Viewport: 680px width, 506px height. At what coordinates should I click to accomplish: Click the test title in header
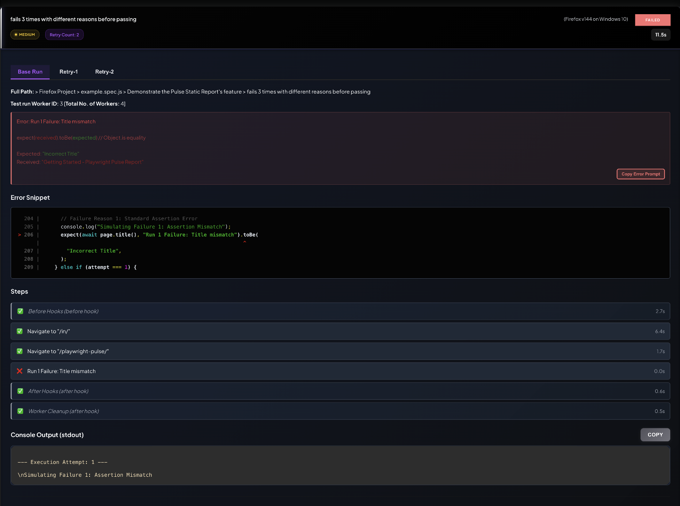pos(74,19)
